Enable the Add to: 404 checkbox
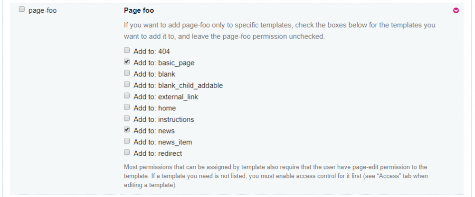The height and width of the screenshot is (197, 475). (x=127, y=50)
